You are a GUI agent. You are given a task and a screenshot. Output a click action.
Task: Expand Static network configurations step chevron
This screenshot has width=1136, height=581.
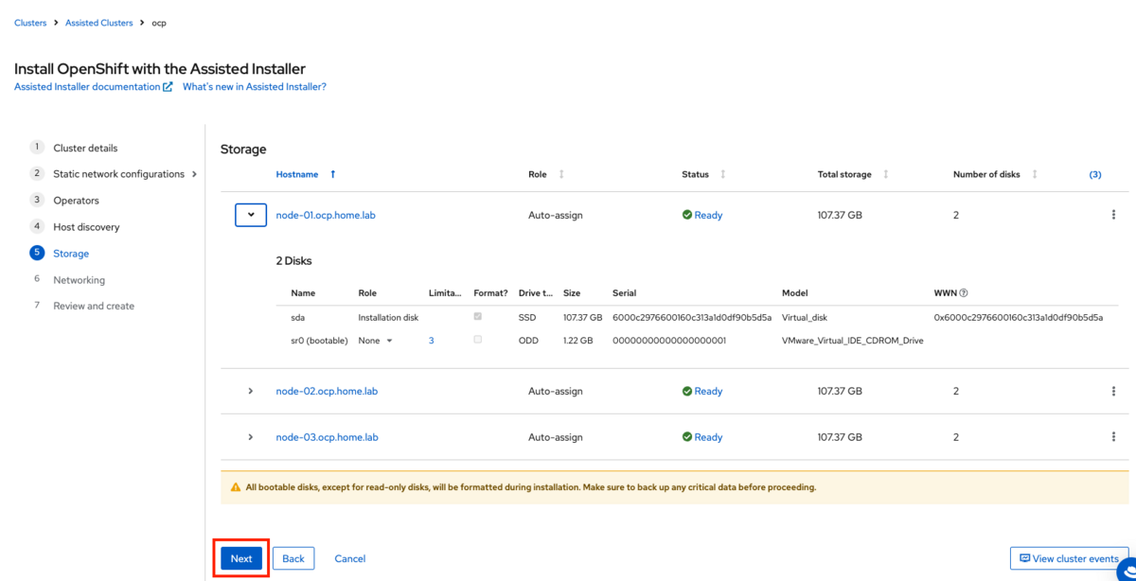pyautogui.click(x=194, y=174)
